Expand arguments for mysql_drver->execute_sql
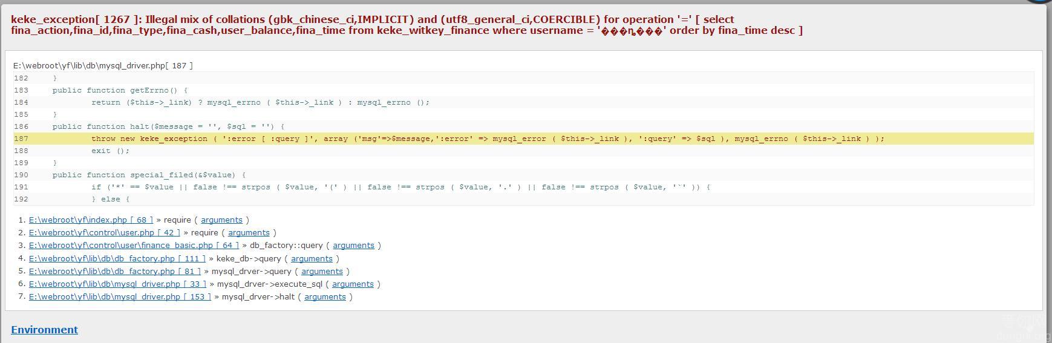The height and width of the screenshot is (343, 1052). click(x=353, y=284)
